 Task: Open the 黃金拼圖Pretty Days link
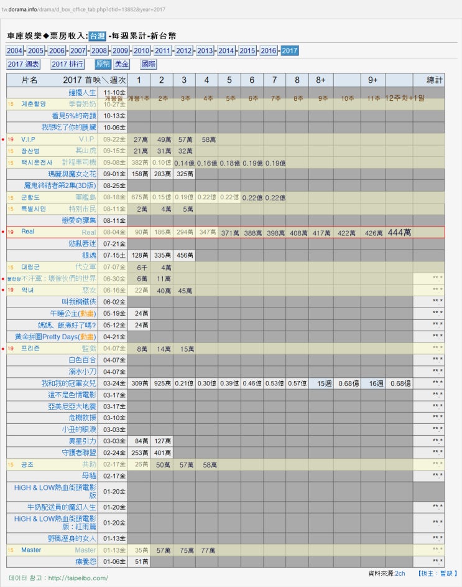point(56,337)
